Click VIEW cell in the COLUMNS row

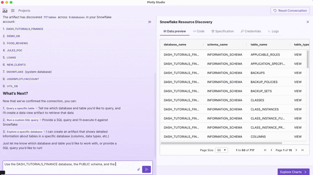coord(298,137)
